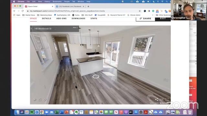Open the GoogleMB bookmark
Screen dimensions: 207x116
pos(100,15)
